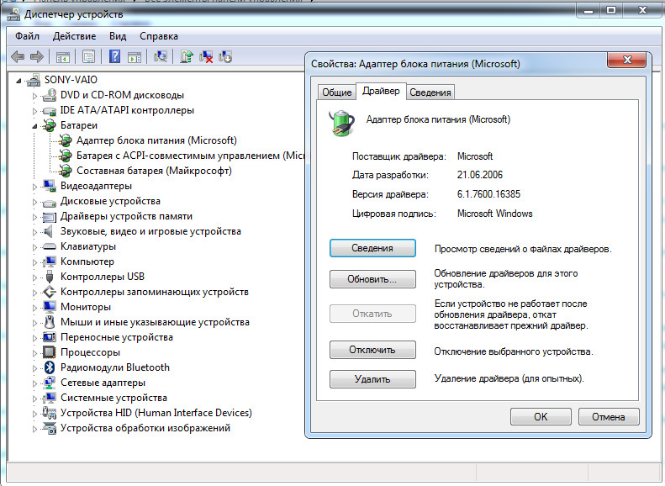Click the Отключить button
Image resolution: width=665 pixels, height=486 pixels.
[372, 350]
